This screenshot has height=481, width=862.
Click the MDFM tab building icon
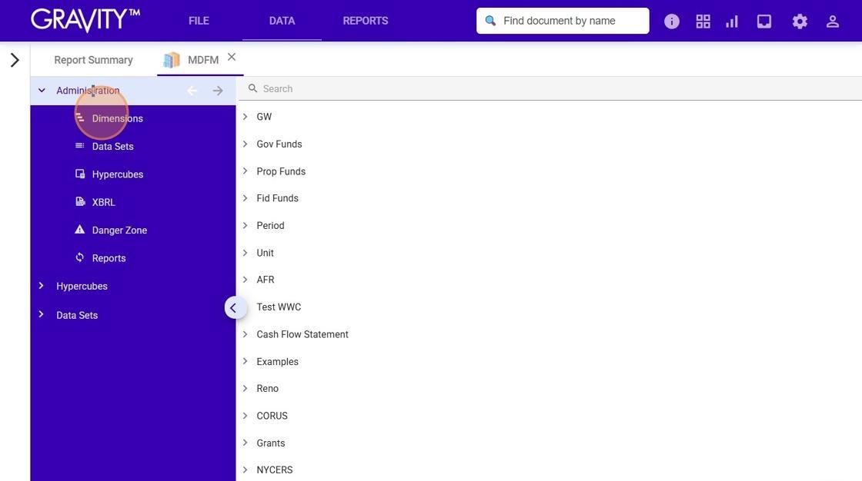[x=172, y=59]
